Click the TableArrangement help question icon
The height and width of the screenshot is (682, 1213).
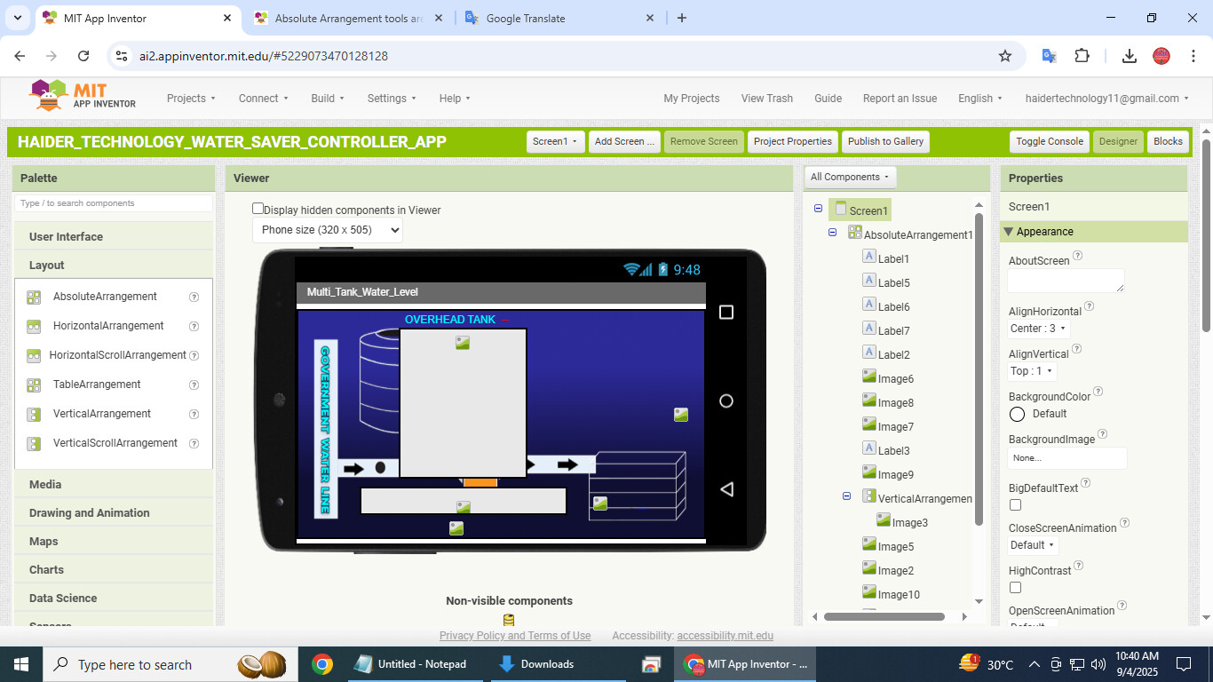click(194, 385)
